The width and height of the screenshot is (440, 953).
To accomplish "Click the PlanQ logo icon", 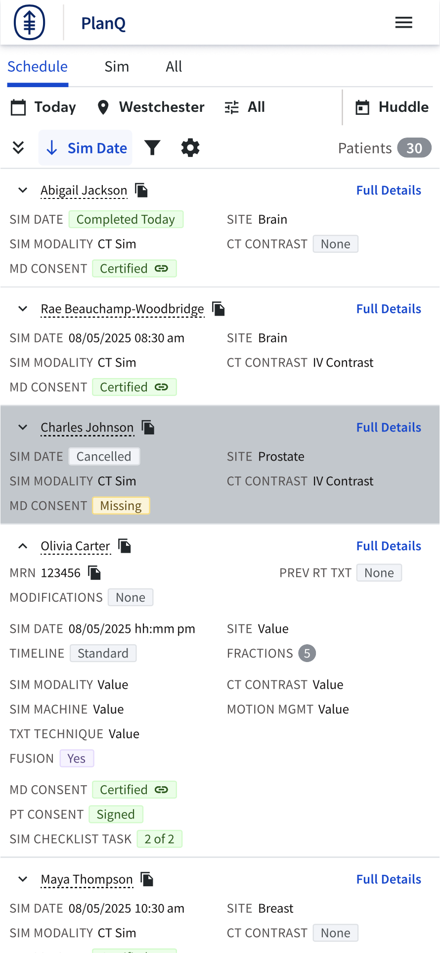I will tap(30, 23).
